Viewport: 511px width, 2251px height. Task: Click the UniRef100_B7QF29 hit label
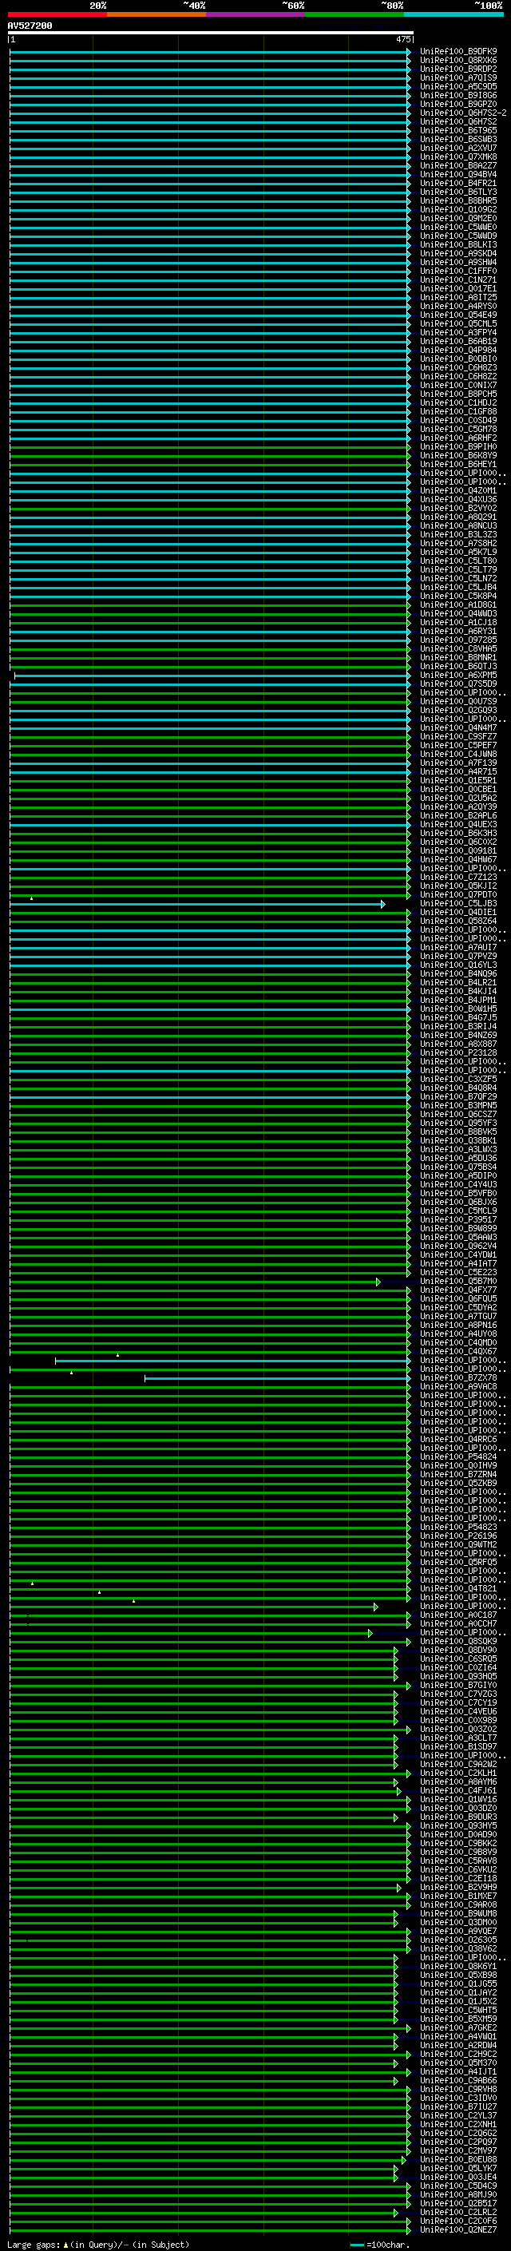click(458, 1096)
